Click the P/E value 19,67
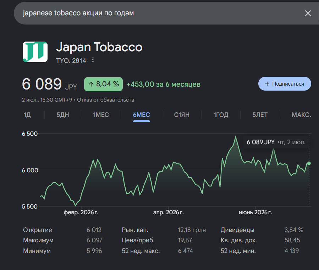319x270 pixels. point(185,240)
